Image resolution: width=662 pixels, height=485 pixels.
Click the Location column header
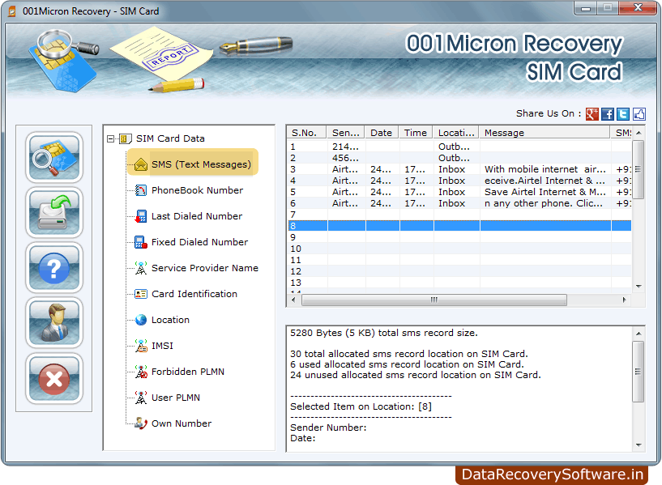pos(456,133)
